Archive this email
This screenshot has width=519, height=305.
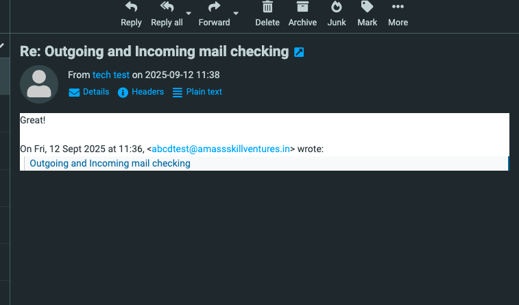tap(302, 8)
